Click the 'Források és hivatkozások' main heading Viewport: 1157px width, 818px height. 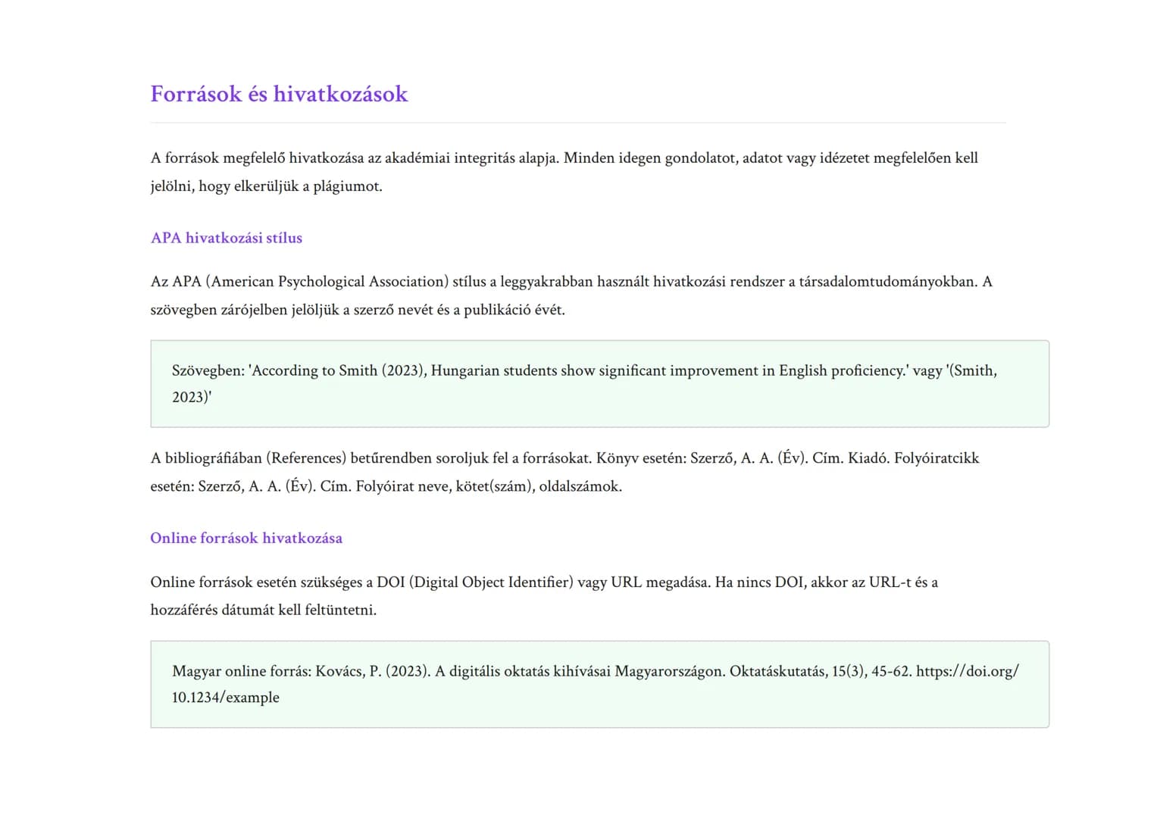[279, 94]
